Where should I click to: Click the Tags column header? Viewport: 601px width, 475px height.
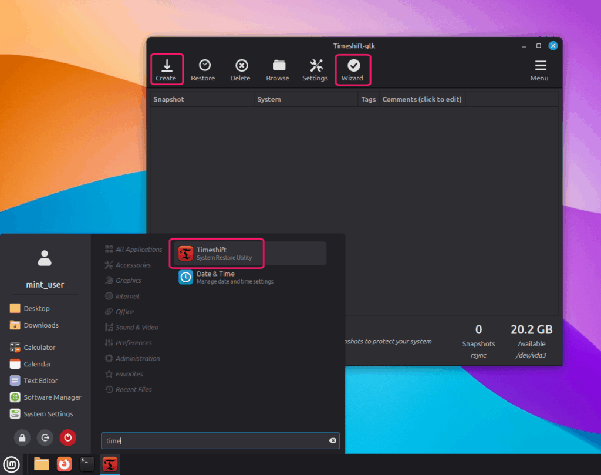tap(369, 99)
